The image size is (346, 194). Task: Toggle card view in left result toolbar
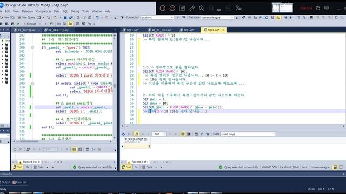(80, 149)
